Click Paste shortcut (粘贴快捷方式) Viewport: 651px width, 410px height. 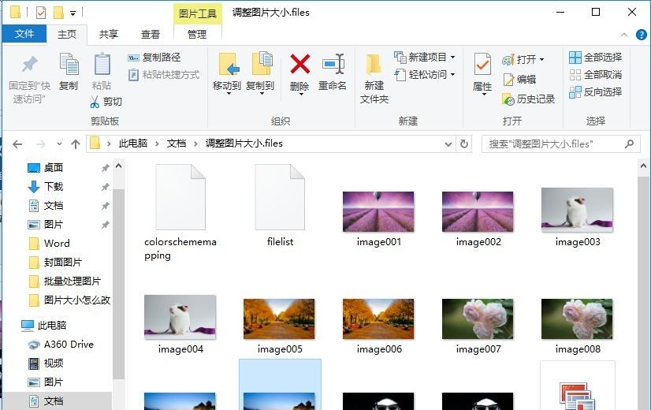(164, 75)
